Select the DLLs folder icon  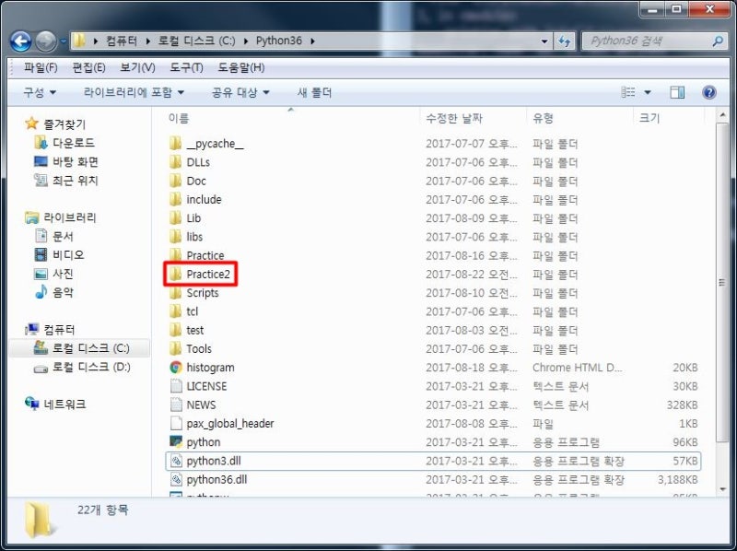175,162
